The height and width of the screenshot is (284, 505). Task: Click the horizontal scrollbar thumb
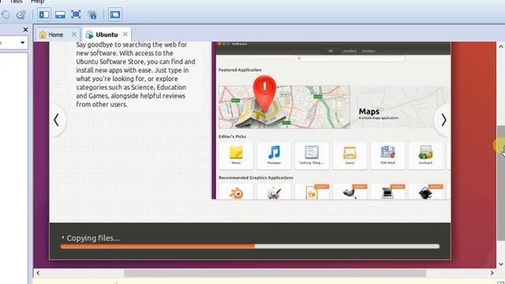pos(275,274)
